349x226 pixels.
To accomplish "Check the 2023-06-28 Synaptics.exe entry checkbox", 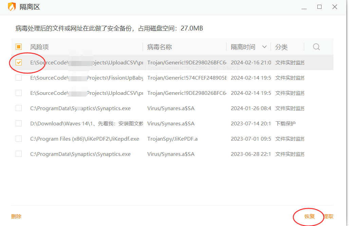I will (x=19, y=154).
